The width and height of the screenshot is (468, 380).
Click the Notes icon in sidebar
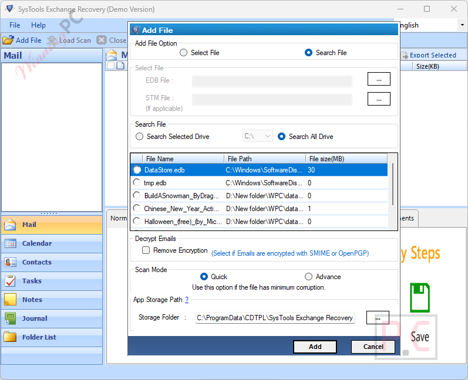click(x=11, y=300)
